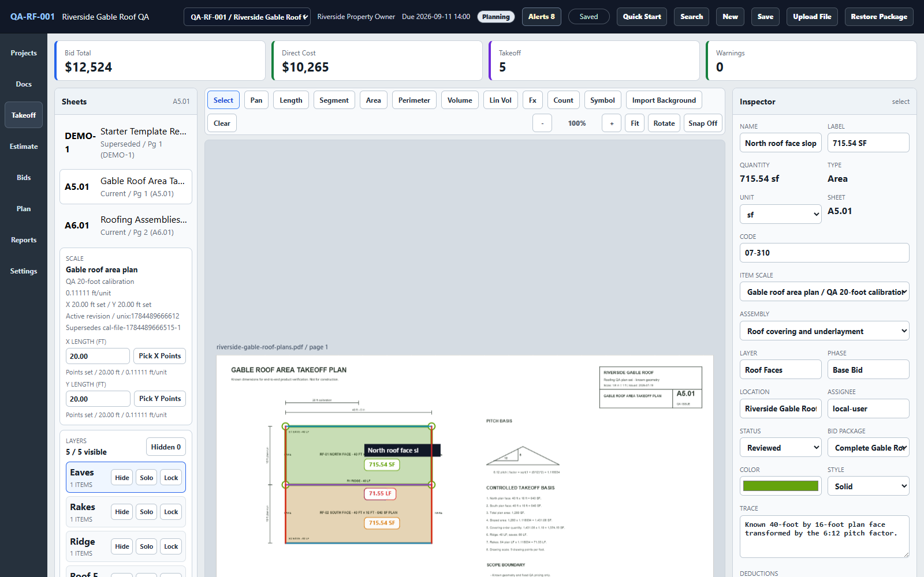The width and height of the screenshot is (924, 577).
Task: Edit the Trace notes textarea
Action: tap(825, 537)
